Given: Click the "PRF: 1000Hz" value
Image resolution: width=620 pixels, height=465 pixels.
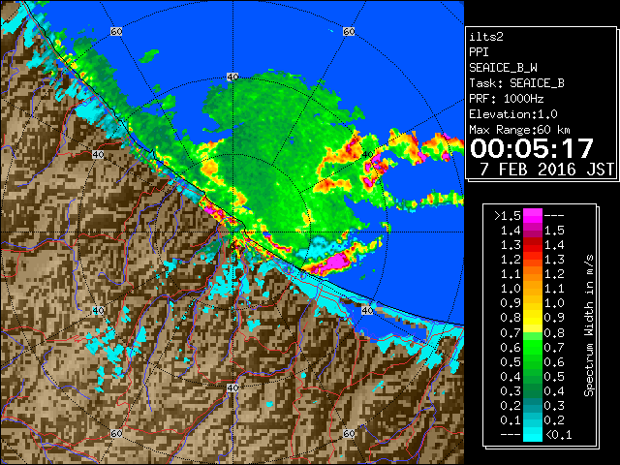Looking at the screenshot, I should pyautogui.click(x=507, y=99).
